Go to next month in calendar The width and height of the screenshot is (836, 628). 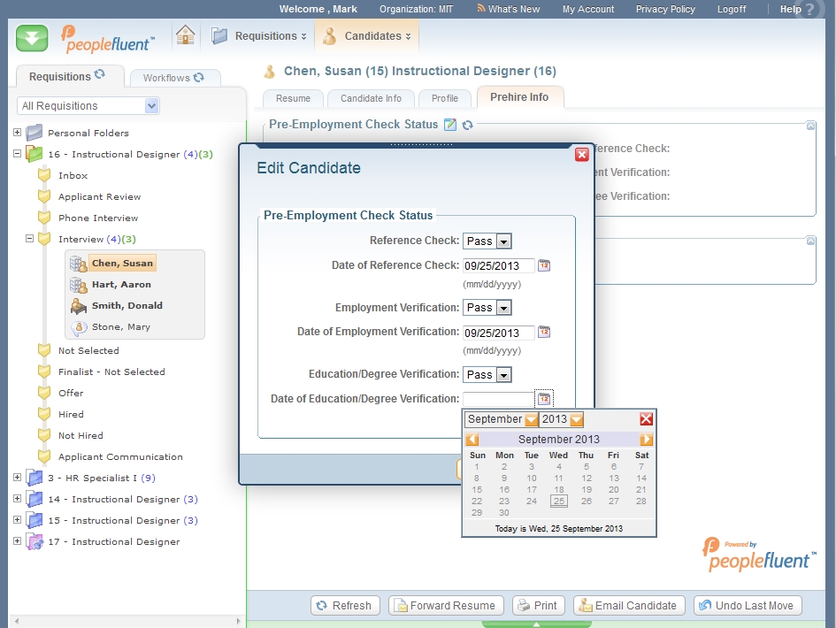point(647,440)
